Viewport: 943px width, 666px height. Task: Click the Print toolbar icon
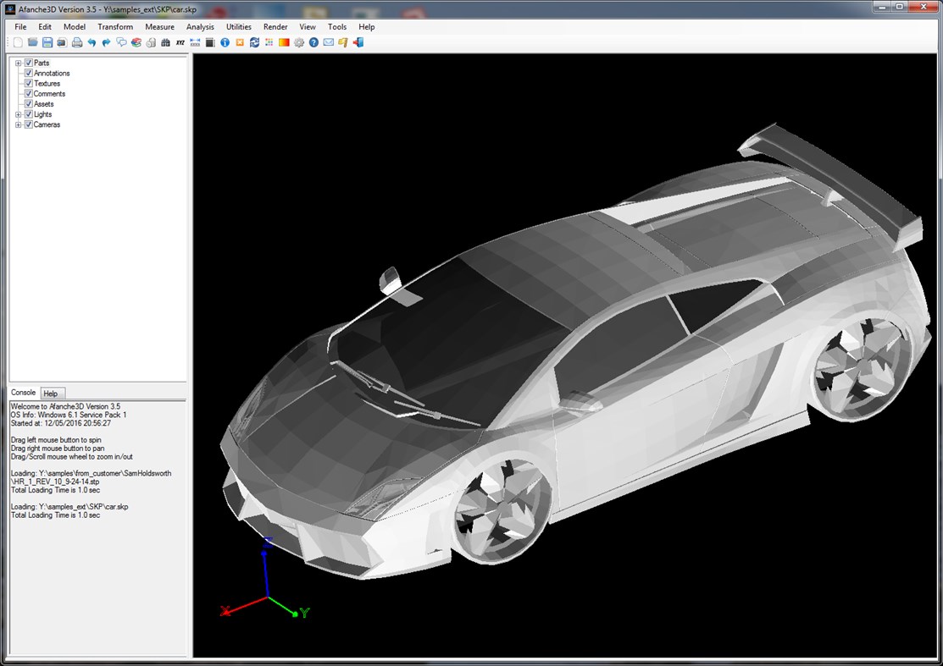[x=77, y=42]
